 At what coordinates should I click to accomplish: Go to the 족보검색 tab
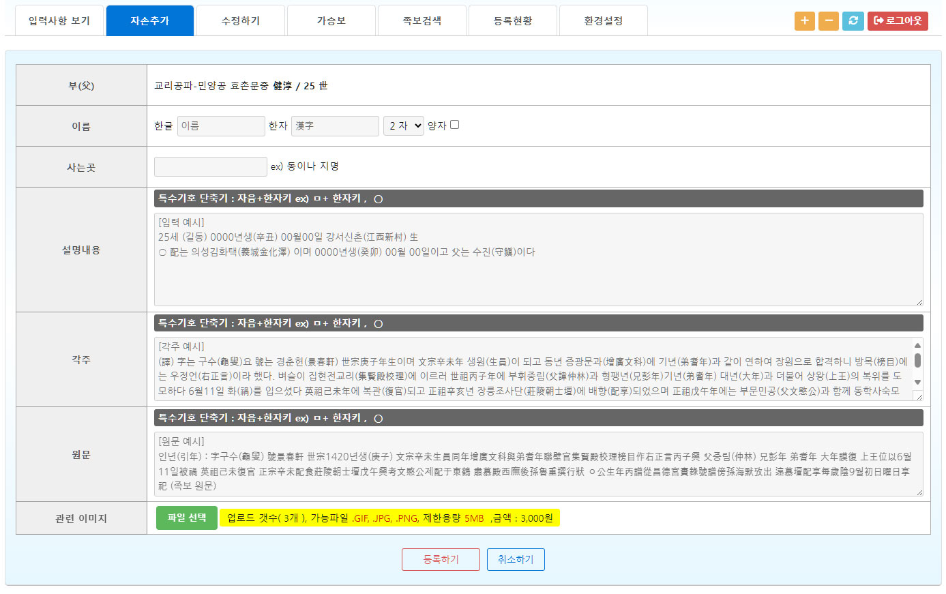422,21
